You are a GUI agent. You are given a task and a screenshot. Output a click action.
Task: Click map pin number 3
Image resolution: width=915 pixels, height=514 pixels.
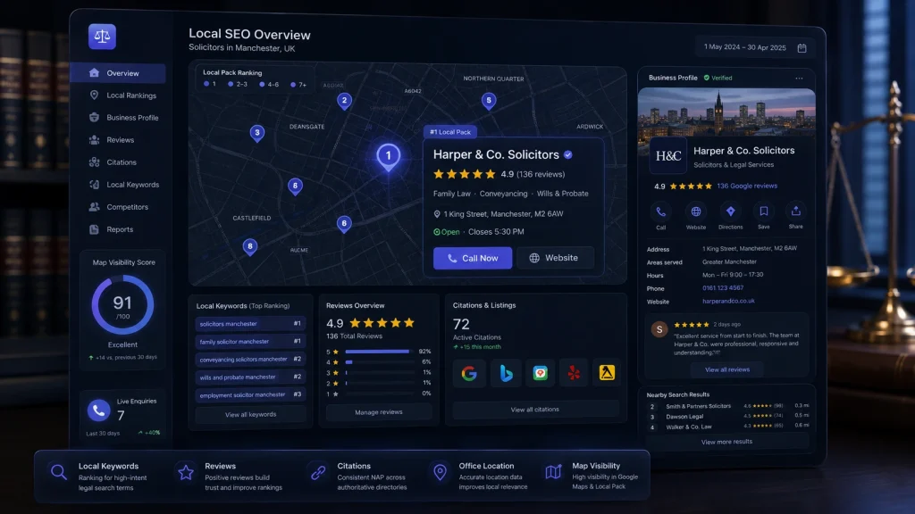coord(257,134)
